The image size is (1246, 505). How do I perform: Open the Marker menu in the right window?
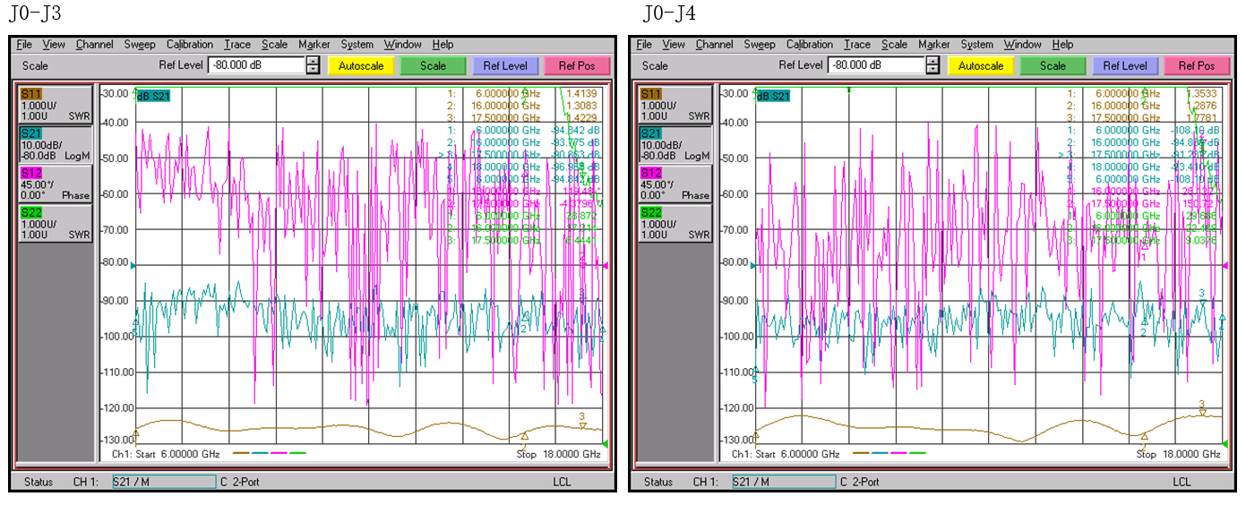[933, 45]
